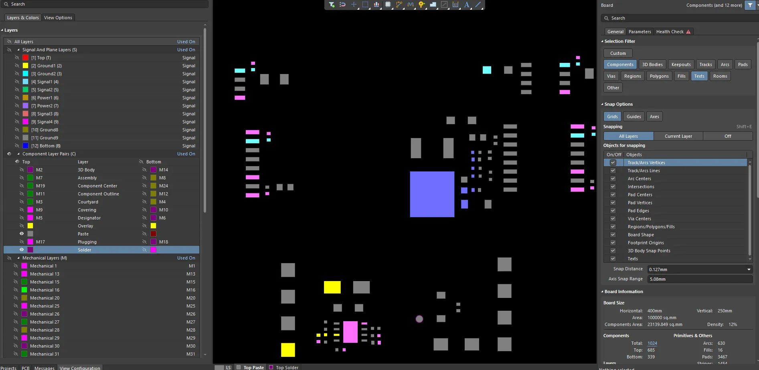Activate the interactive routing tool
The image size is (759, 370).
point(399,5)
